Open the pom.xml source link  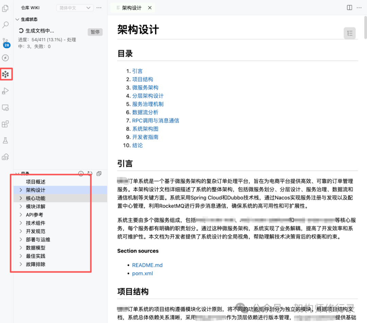coord(142,273)
